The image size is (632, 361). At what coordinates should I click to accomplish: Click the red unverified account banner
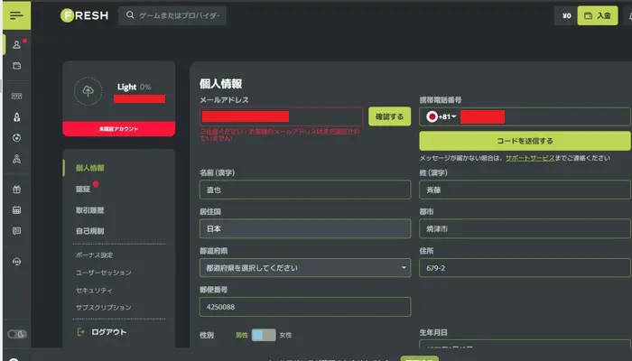(119, 129)
